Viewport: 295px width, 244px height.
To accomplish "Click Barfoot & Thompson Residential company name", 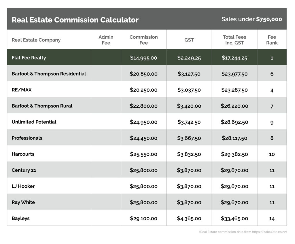I will pos(49,74).
